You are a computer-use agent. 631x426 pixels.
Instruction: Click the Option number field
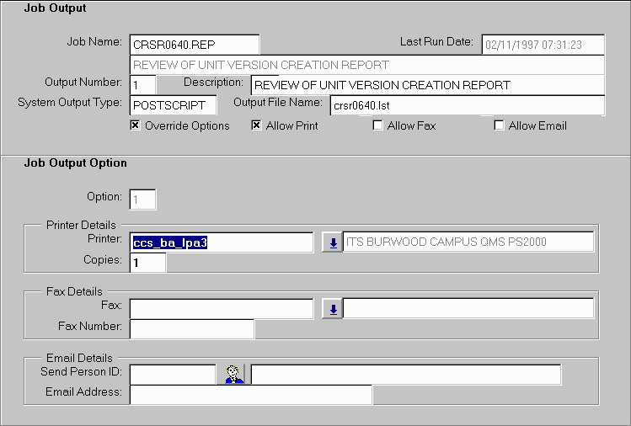pos(142,199)
